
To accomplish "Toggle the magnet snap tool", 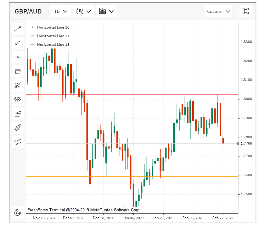I will [18, 212].
